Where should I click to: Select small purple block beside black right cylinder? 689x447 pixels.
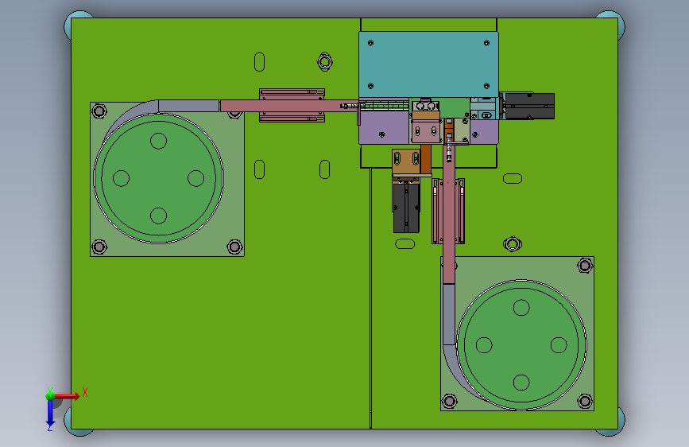pyautogui.click(x=484, y=131)
